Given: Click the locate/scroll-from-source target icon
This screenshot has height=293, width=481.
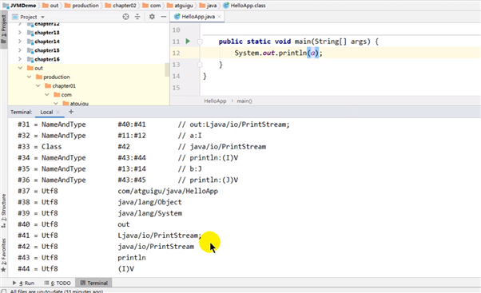Looking at the screenshot, I should 125,17.
